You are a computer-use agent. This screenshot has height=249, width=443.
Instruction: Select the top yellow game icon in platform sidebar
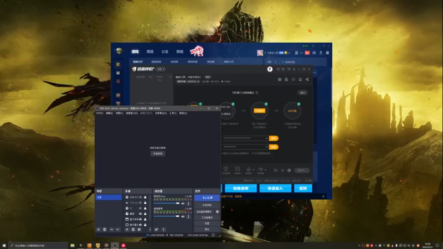pos(118,64)
